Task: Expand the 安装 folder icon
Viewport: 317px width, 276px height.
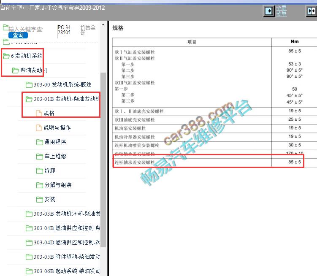Action: pos(39,200)
